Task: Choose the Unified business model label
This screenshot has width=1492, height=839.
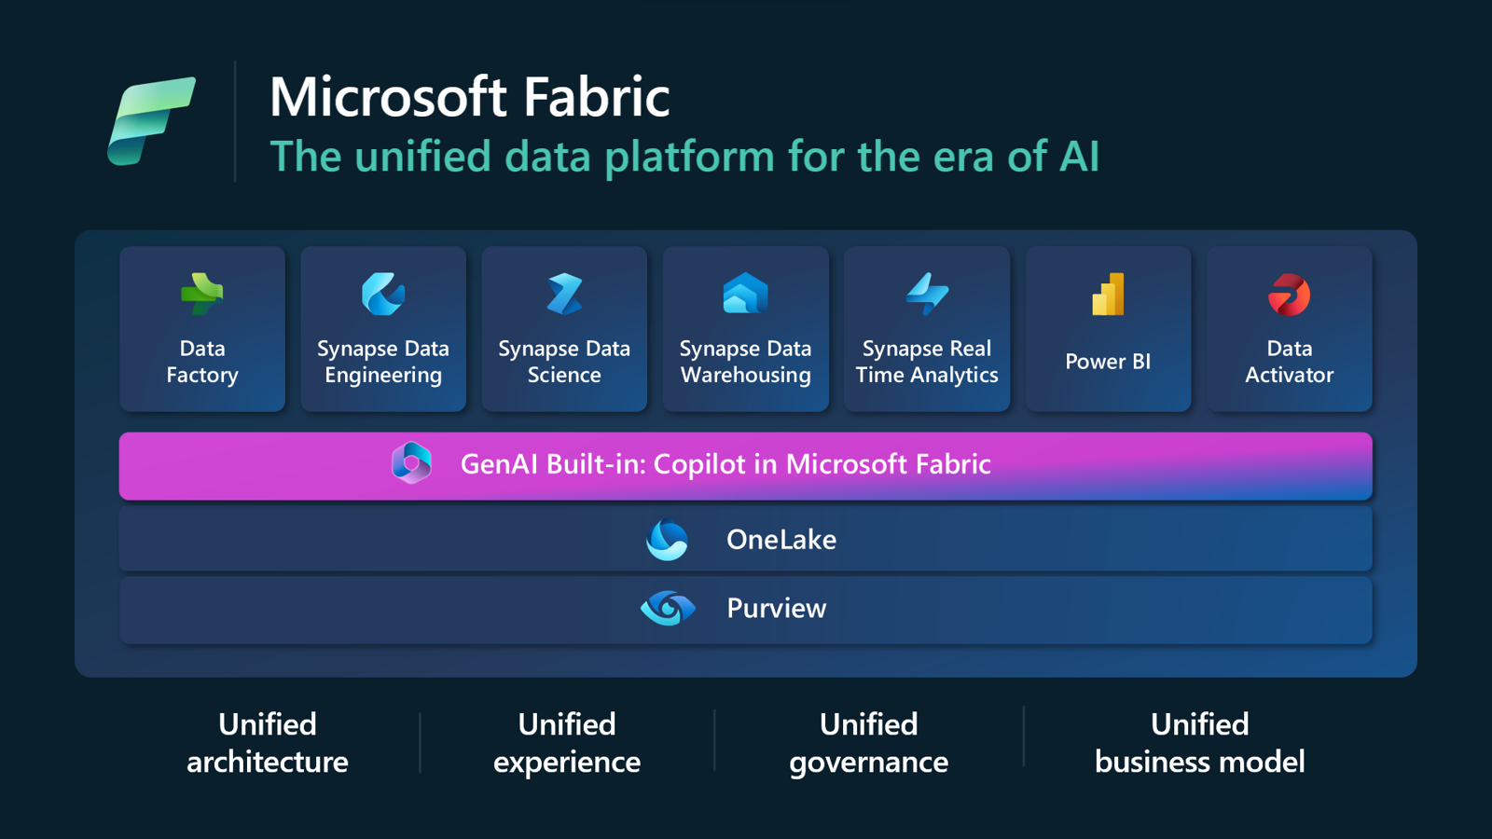Action: coord(1200,743)
